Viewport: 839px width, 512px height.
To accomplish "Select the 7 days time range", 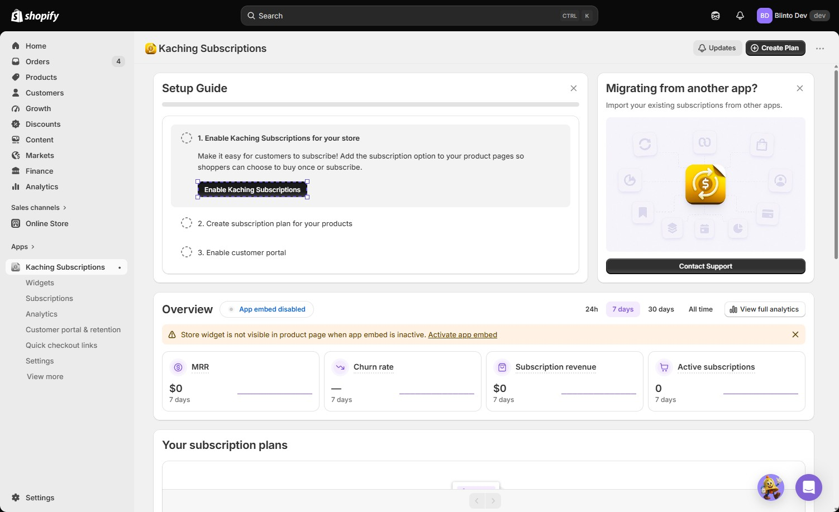I will point(623,309).
